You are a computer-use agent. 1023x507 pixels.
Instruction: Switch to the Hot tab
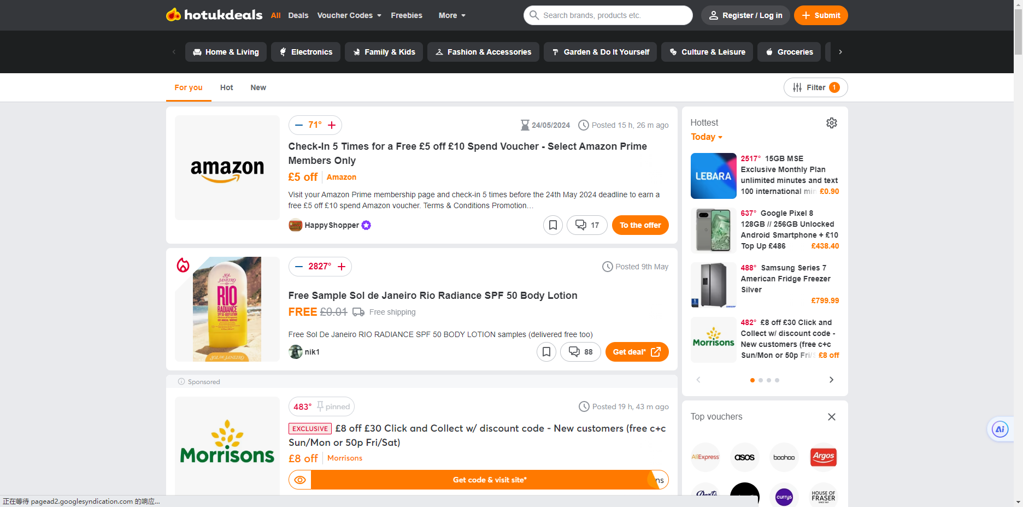(227, 87)
